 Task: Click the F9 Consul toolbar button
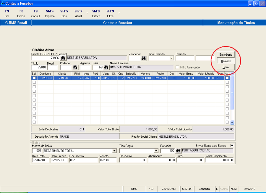tap(35, 14)
